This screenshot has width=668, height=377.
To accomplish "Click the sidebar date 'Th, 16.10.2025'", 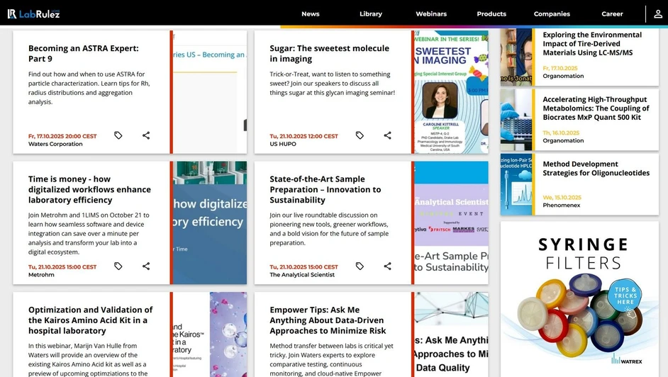I will tap(561, 133).
